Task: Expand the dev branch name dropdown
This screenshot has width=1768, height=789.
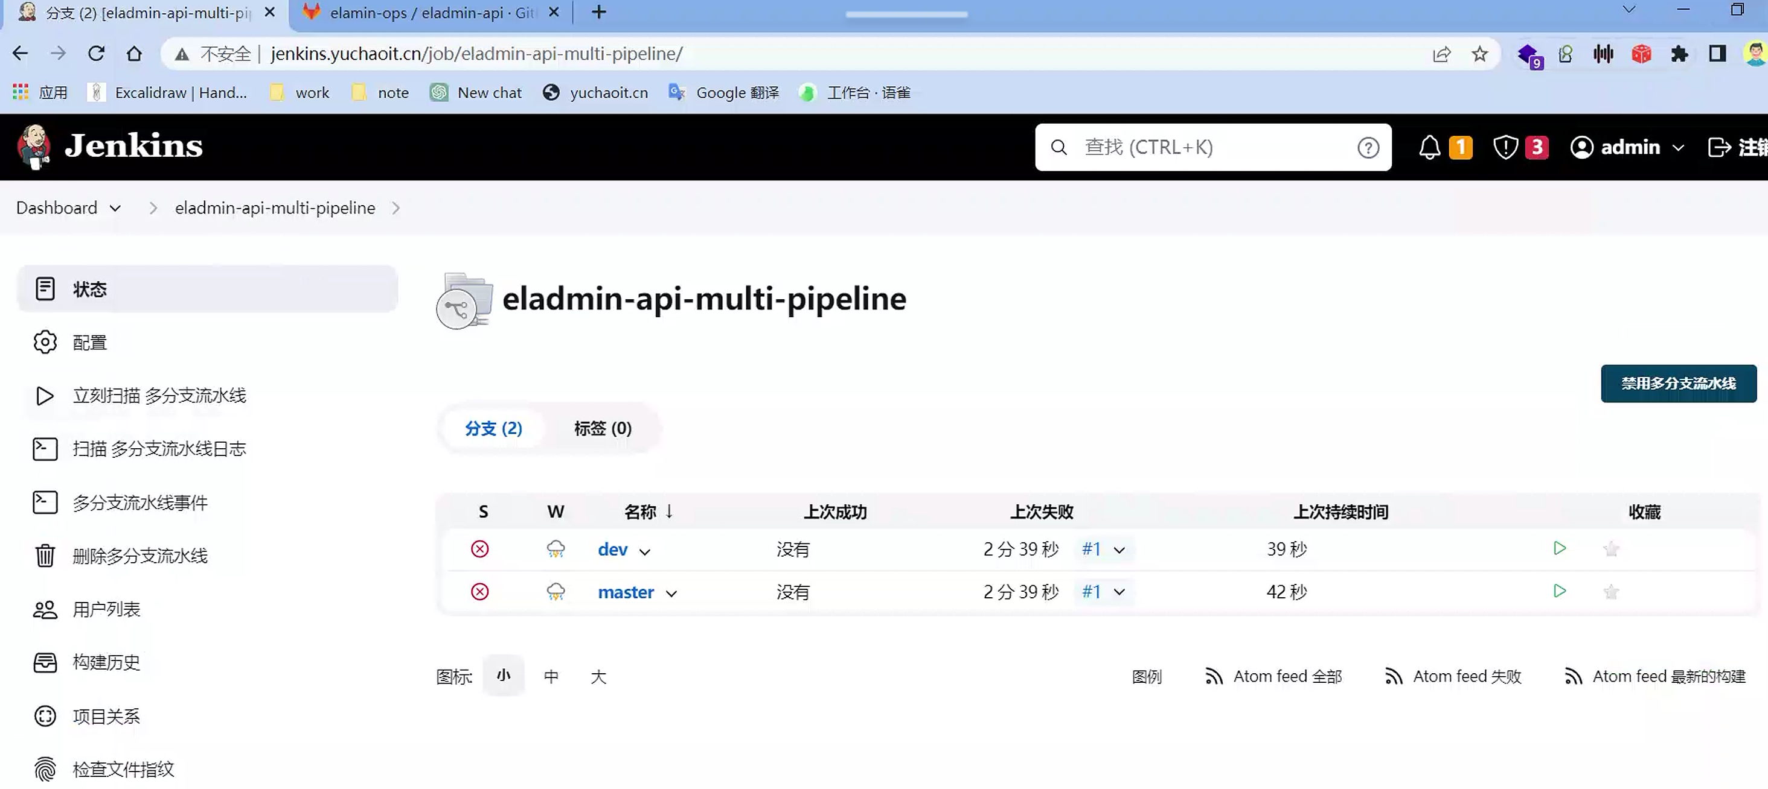Action: 644,551
